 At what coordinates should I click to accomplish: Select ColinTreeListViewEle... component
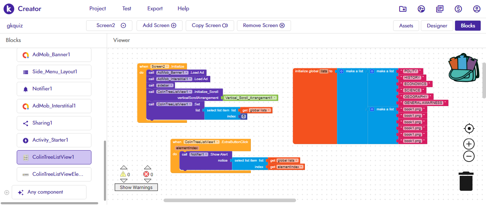(x=54, y=174)
